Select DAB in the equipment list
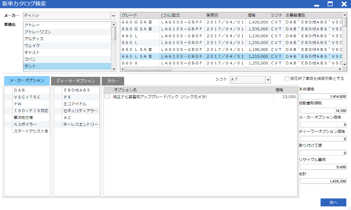351x210 pixels. pos(27,90)
